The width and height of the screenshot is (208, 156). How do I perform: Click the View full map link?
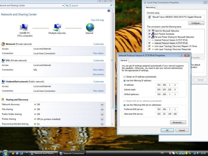tap(97, 20)
